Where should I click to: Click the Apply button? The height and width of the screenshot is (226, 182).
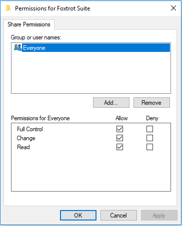[x=159, y=216]
